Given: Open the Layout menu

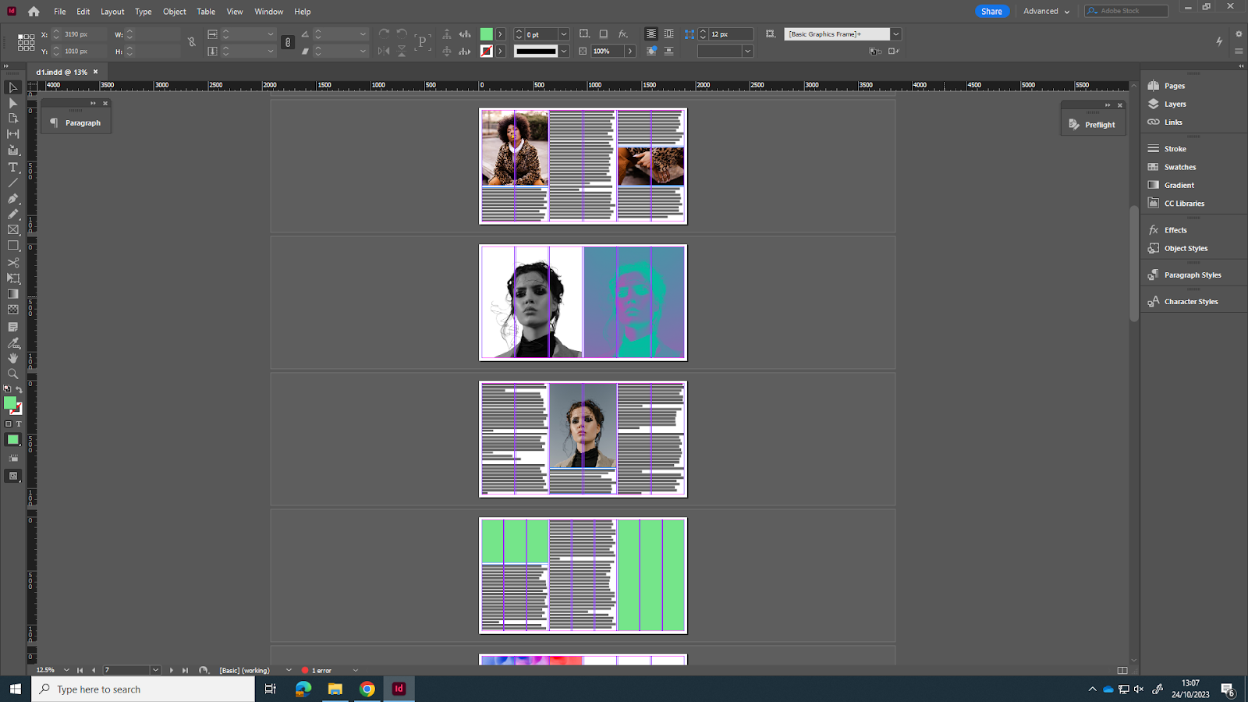Looking at the screenshot, I should pos(112,12).
